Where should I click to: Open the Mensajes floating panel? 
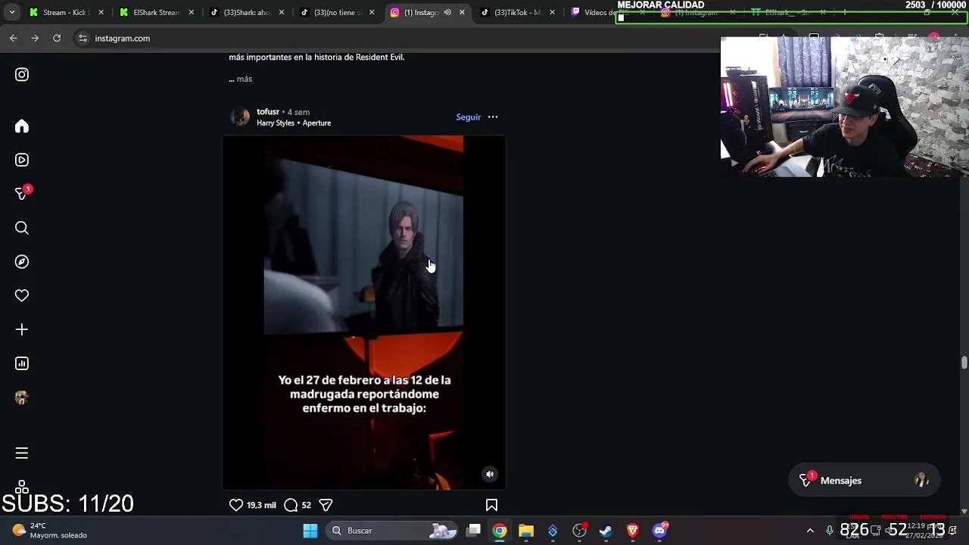point(864,481)
